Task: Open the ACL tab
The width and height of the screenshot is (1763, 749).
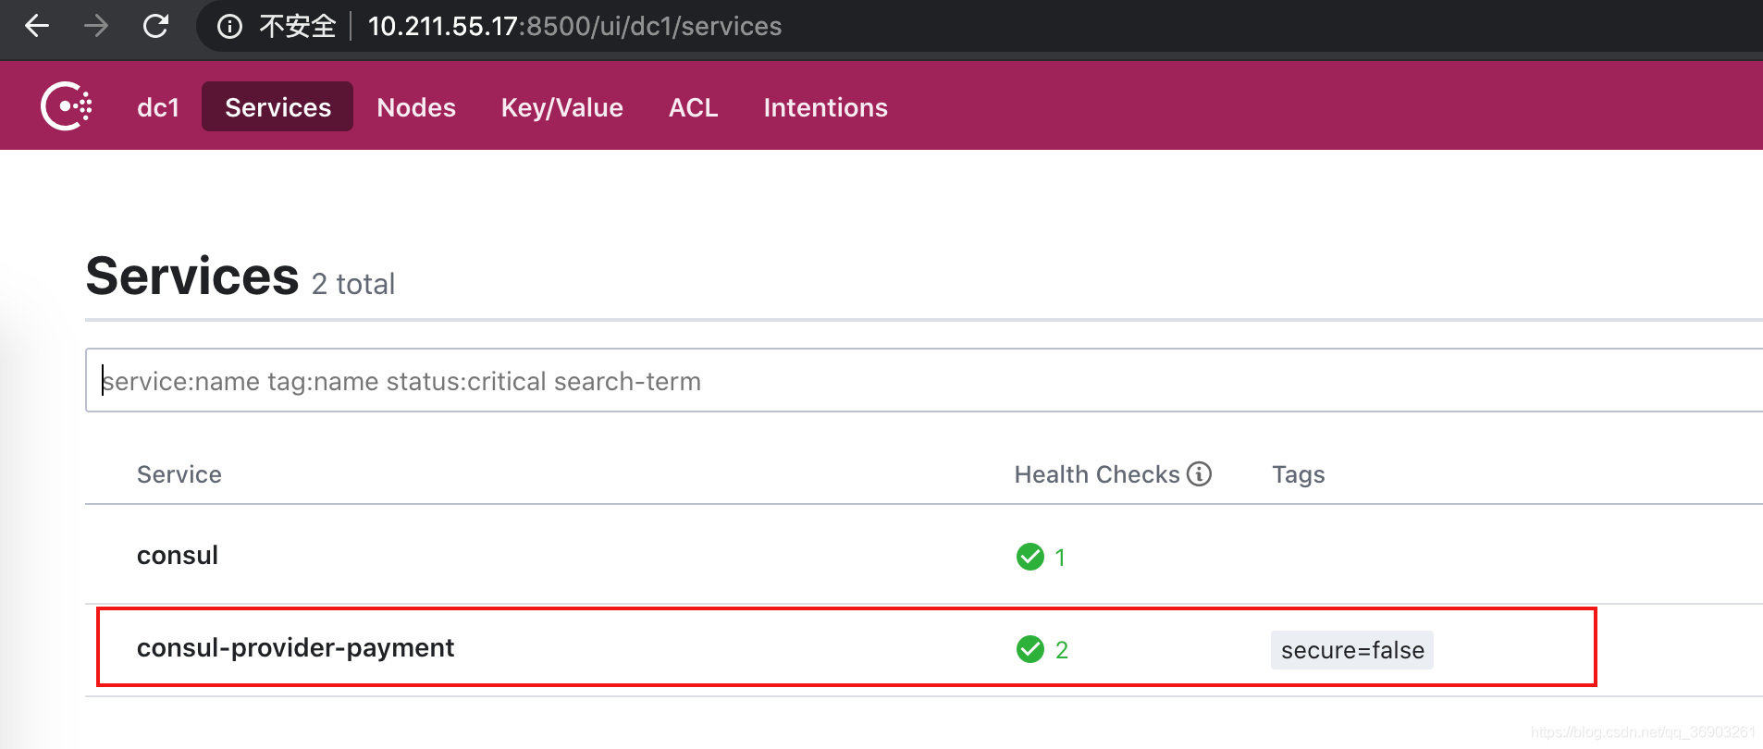Action: click(x=693, y=107)
